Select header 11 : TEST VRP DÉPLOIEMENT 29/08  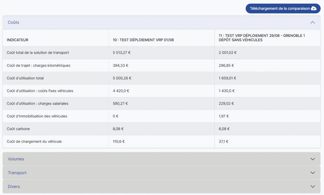click(262, 38)
